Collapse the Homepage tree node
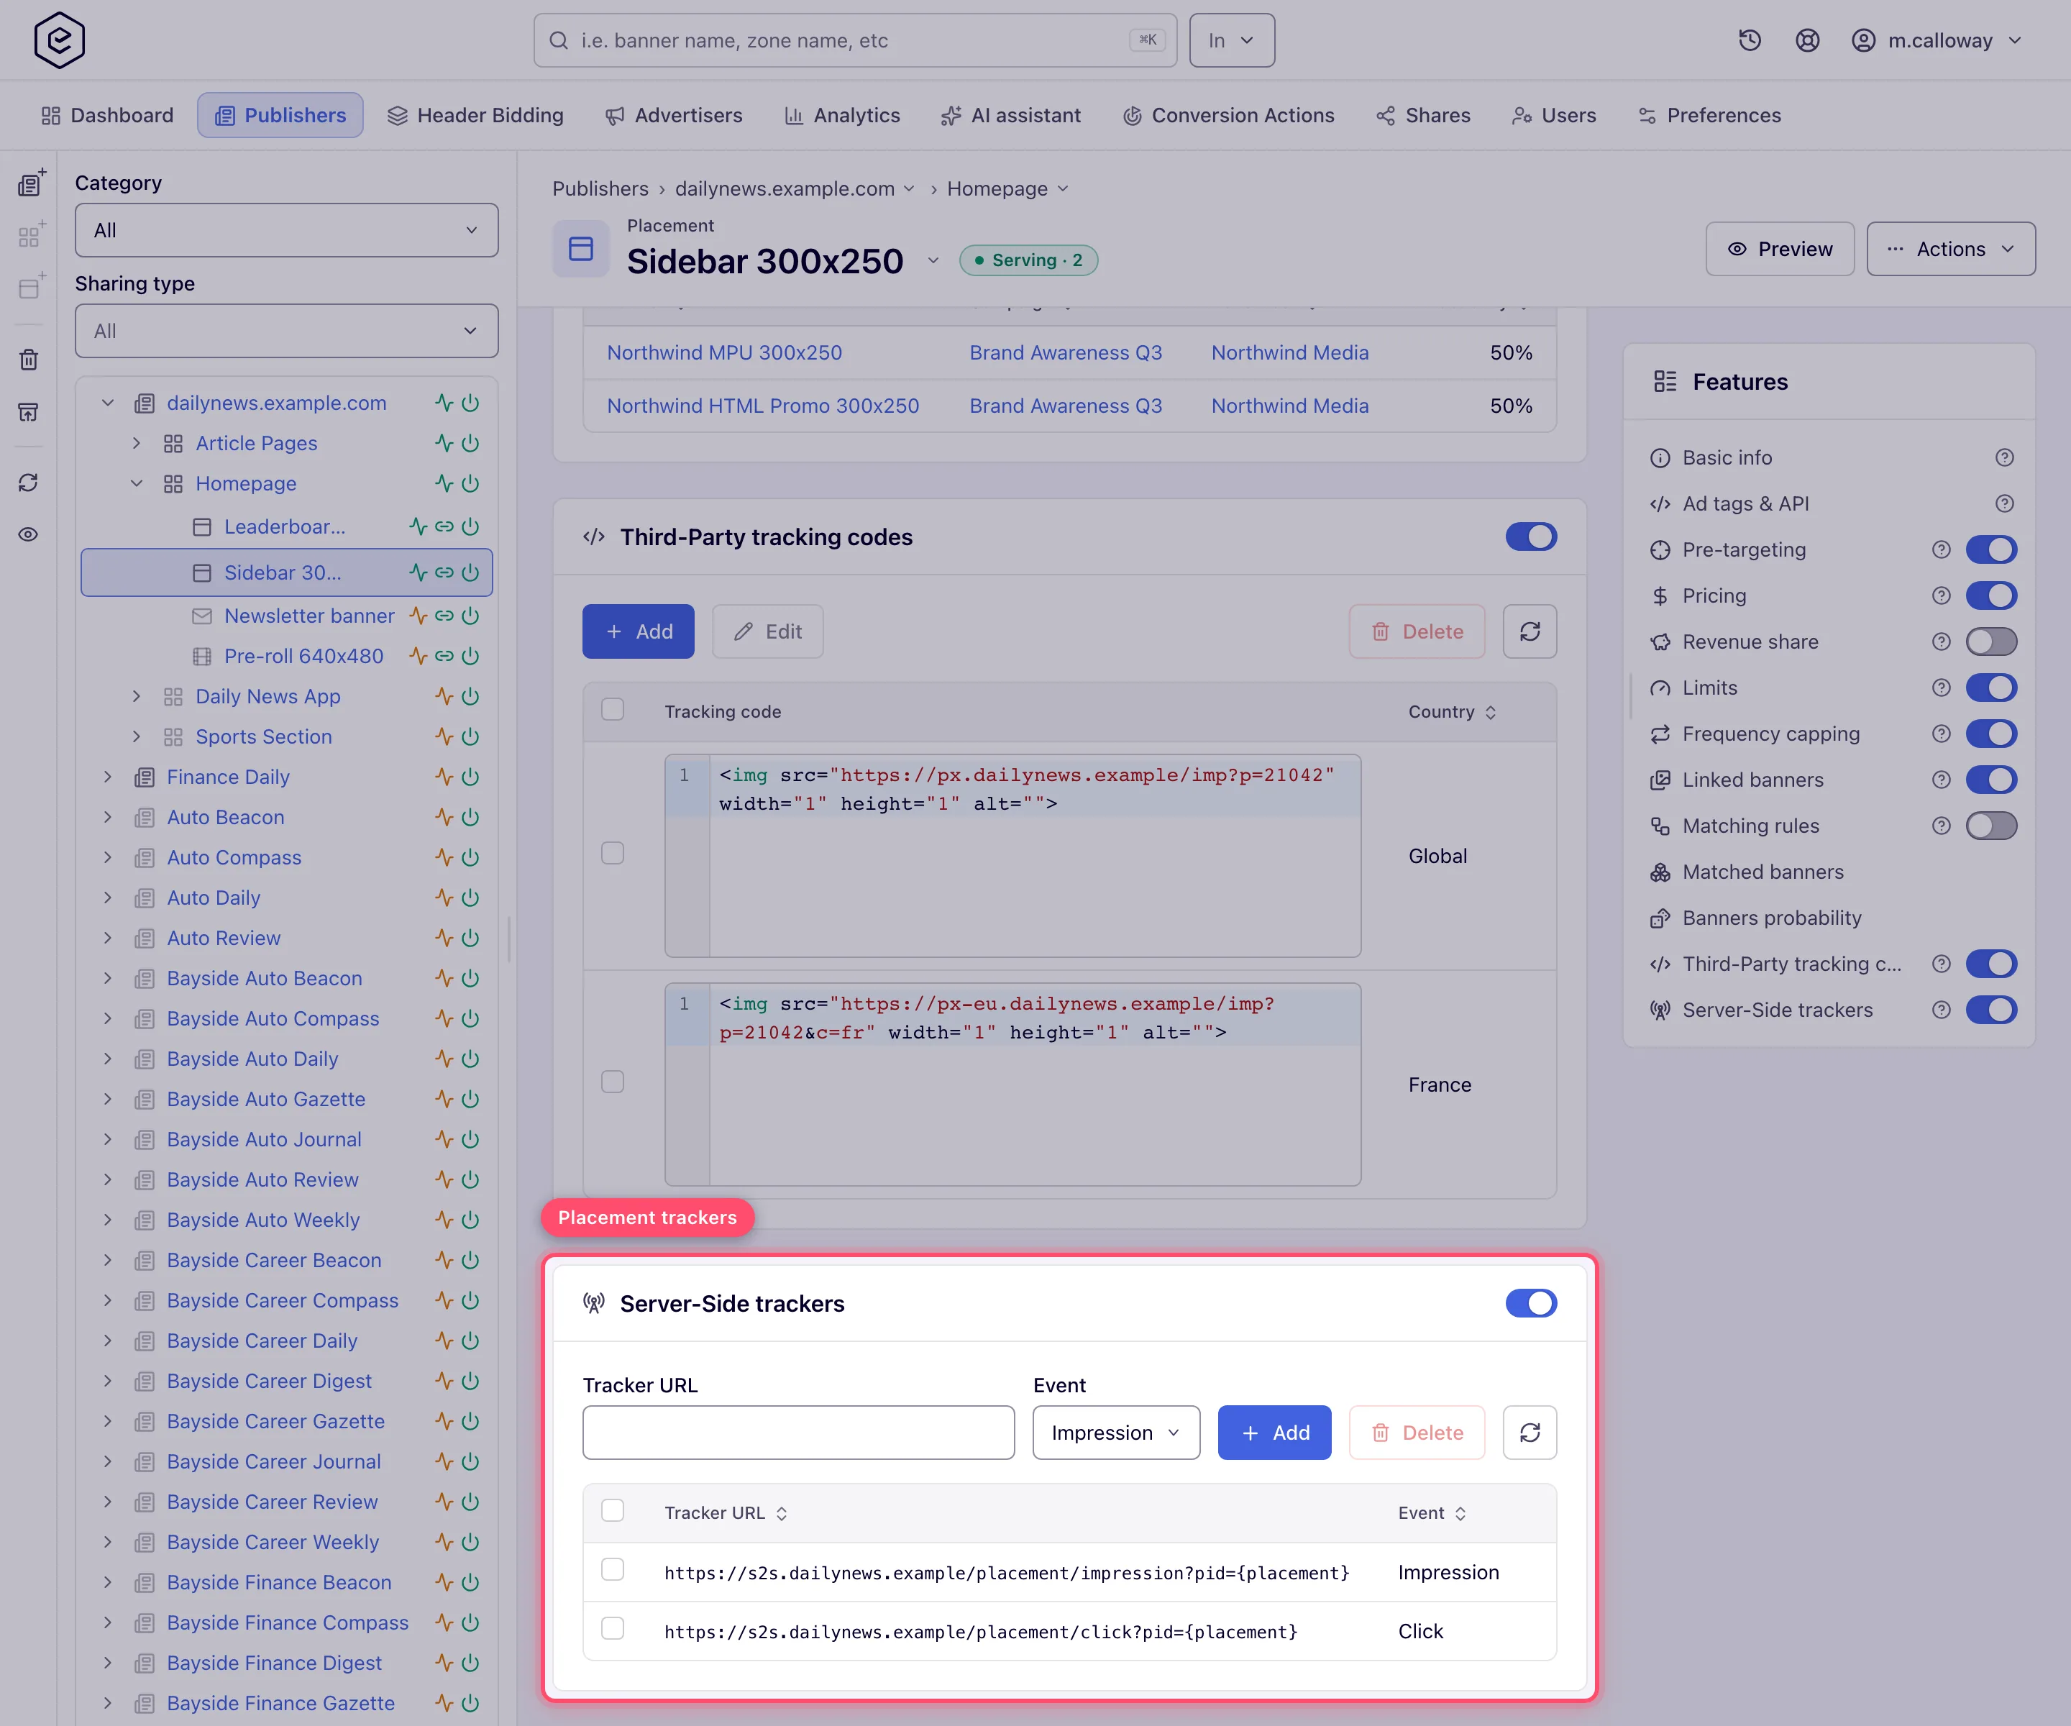The width and height of the screenshot is (2071, 1726). (136, 484)
